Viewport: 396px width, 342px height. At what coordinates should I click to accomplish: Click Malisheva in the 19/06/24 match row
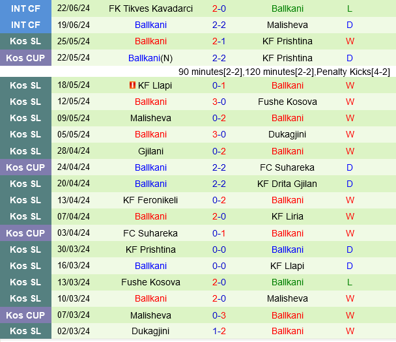287,25
